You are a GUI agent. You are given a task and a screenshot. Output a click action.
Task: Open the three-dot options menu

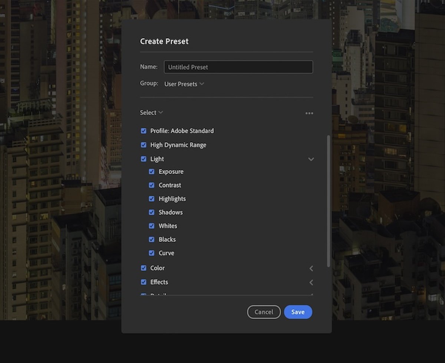click(x=309, y=113)
